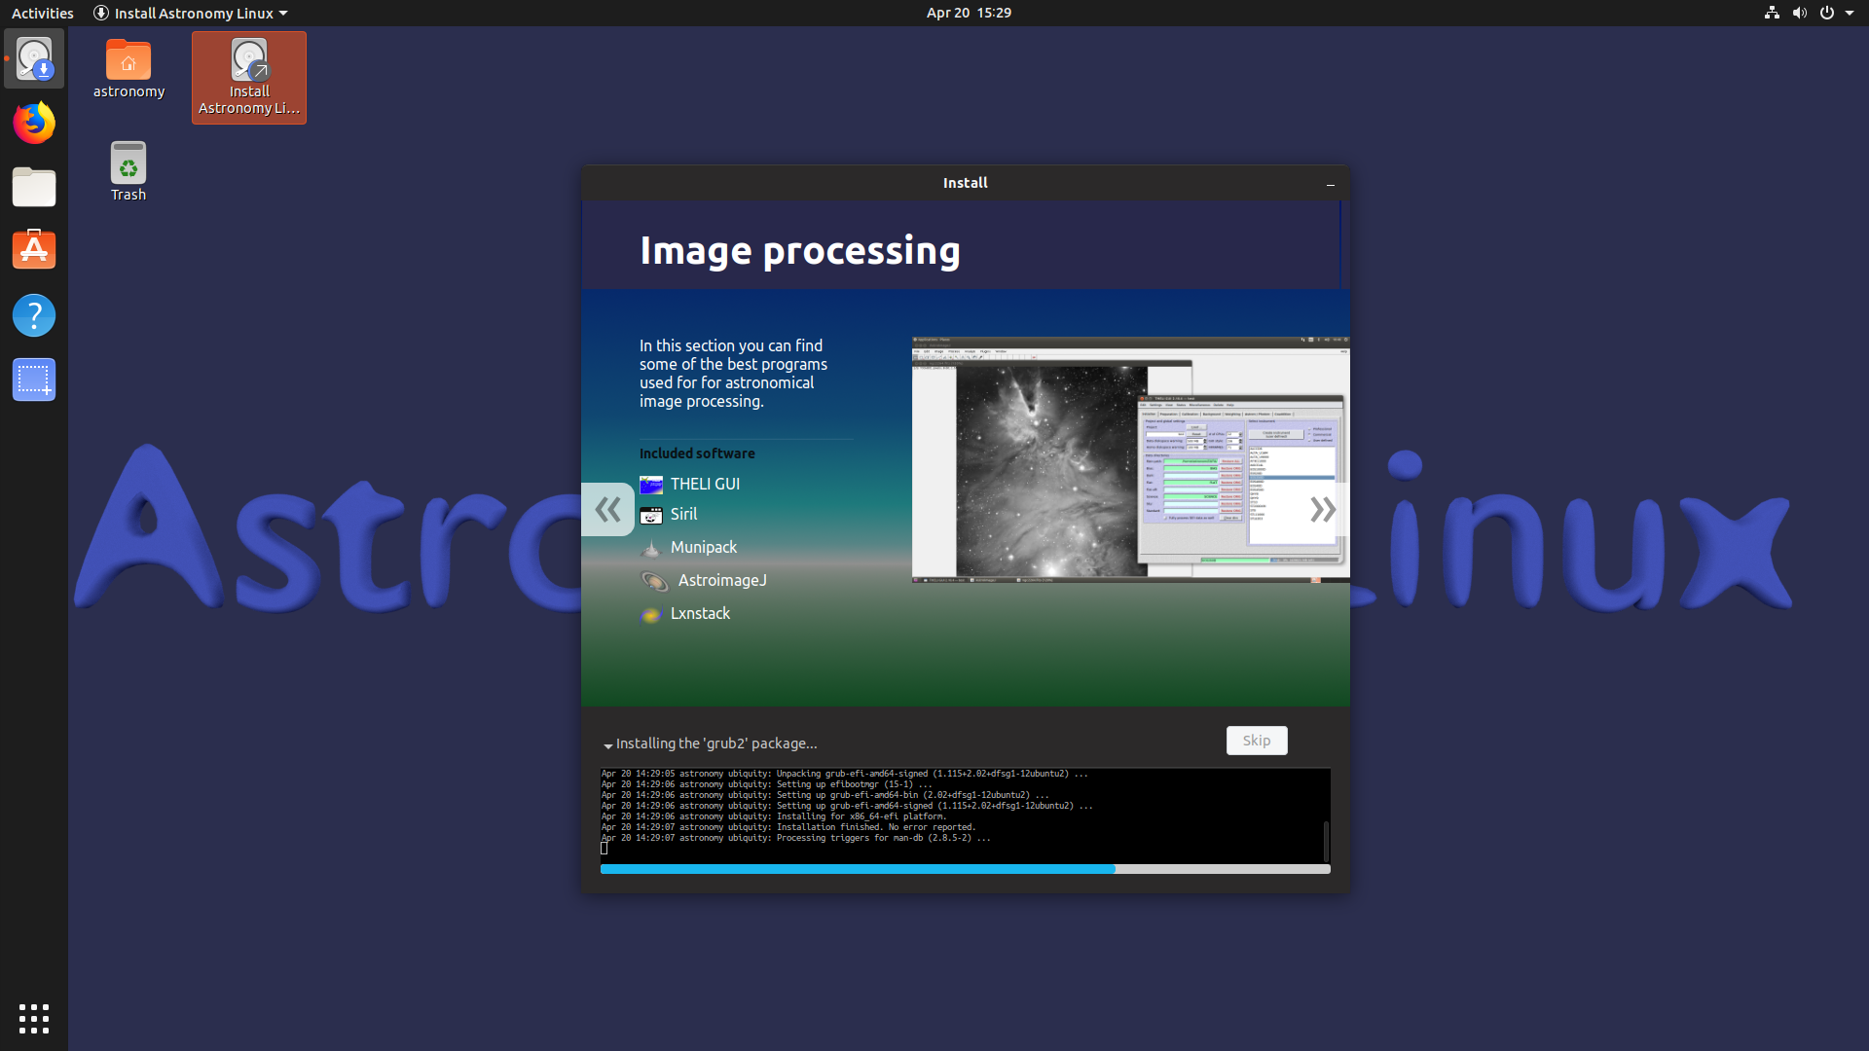Viewport: 1869px width, 1051px height.
Task: Select Munipack from the included software
Action: (x=703, y=547)
